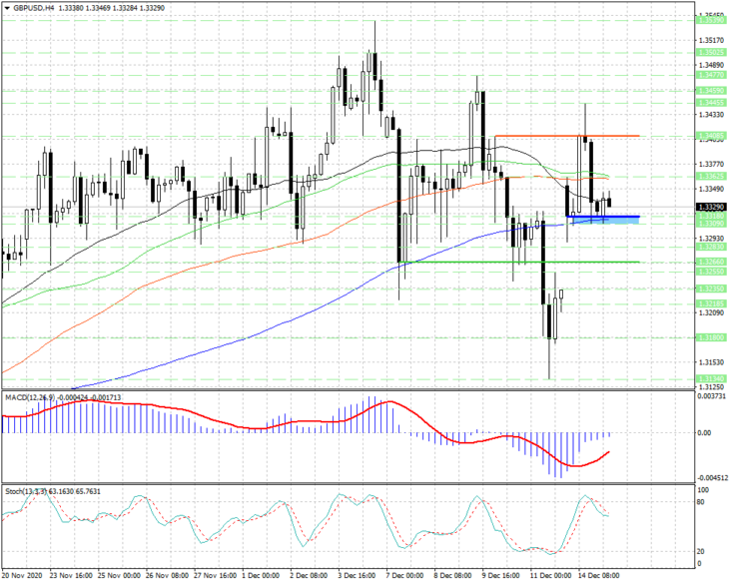Image resolution: width=729 pixels, height=584 pixels.
Task: Select the thick blue horizontal support line
Action: click(602, 217)
